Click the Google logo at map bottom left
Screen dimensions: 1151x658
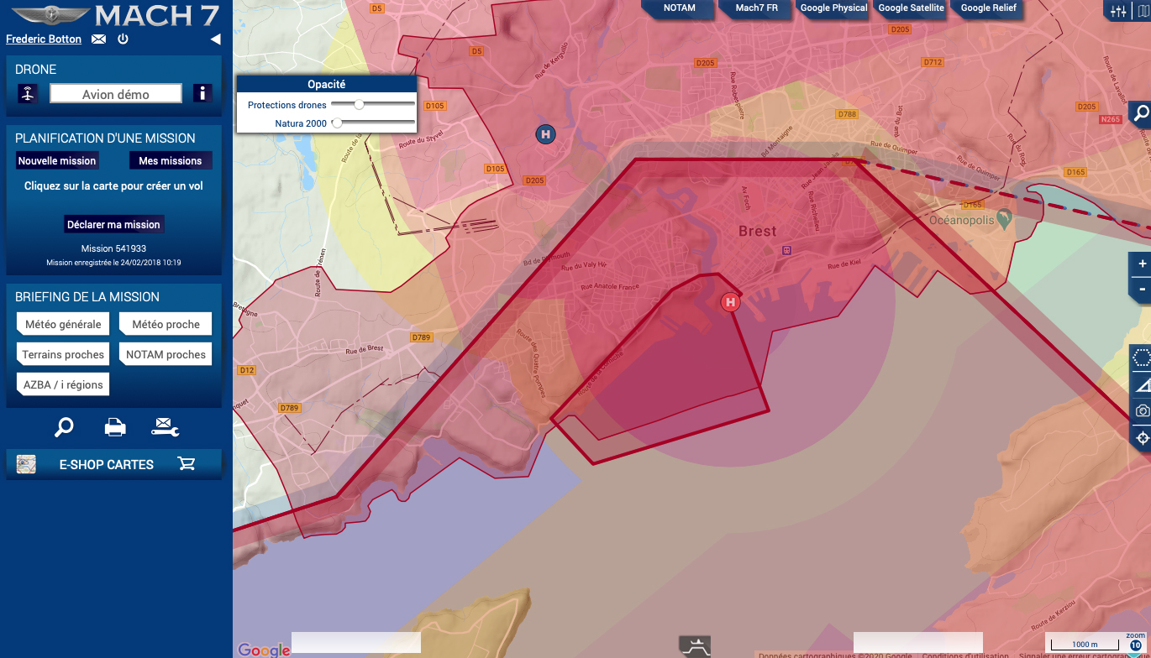click(x=264, y=650)
